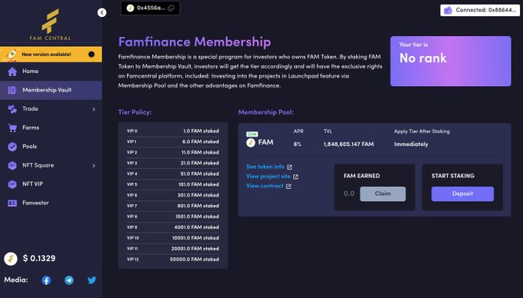Collapse the sidebar with the arrow button
523x298 pixels.
tap(102, 12)
